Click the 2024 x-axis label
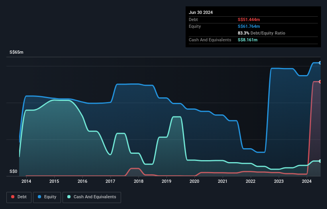The height and width of the screenshot is (209, 327). pyautogui.click(x=307, y=182)
